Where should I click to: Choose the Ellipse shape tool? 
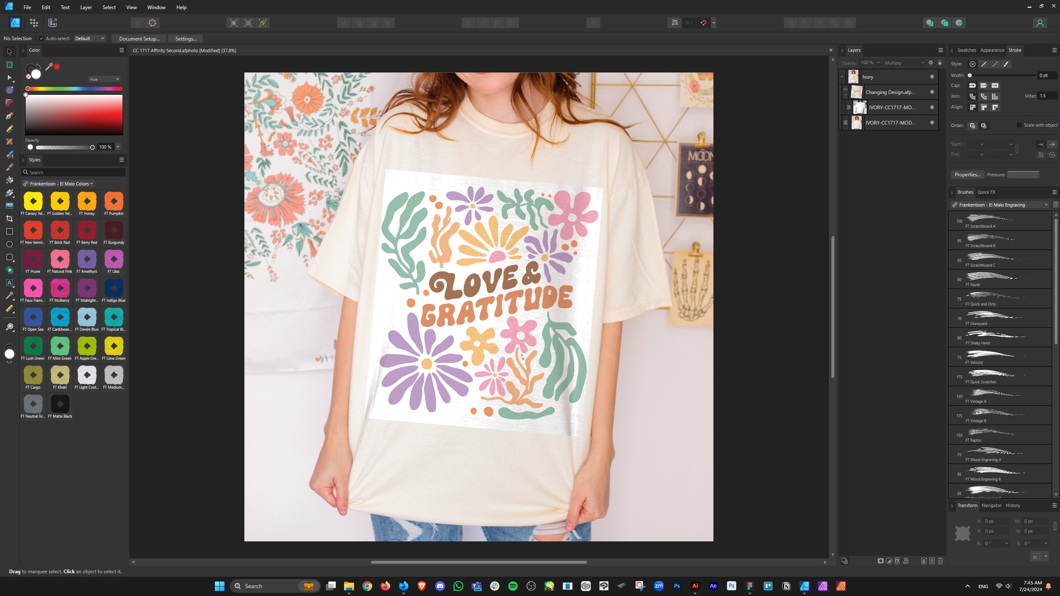9,244
